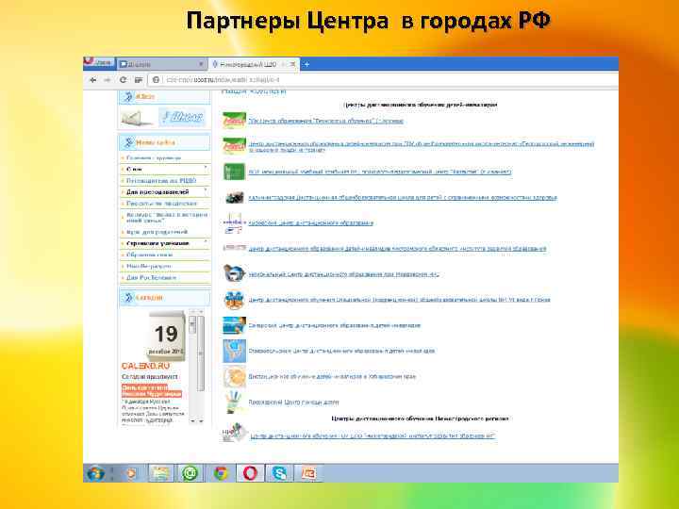Click the round blue-orange logo above the Самарский logo
679x509 pixels.
[234, 300]
